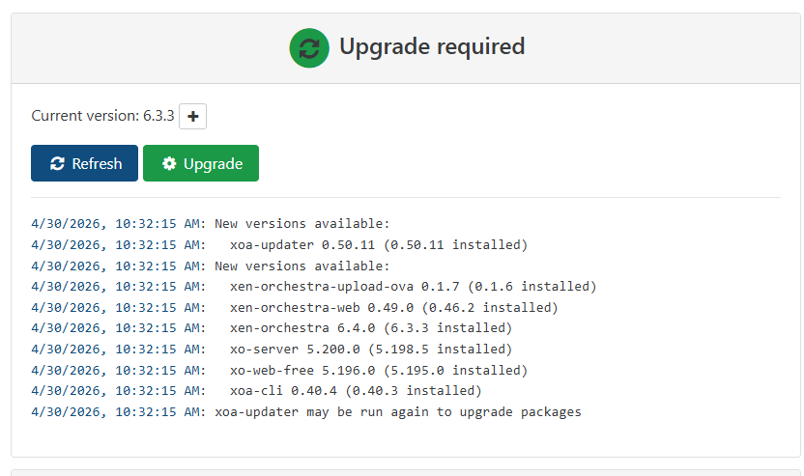
Task: Click the green Upgrade button
Action: pyautogui.click(x=200, y=163)
